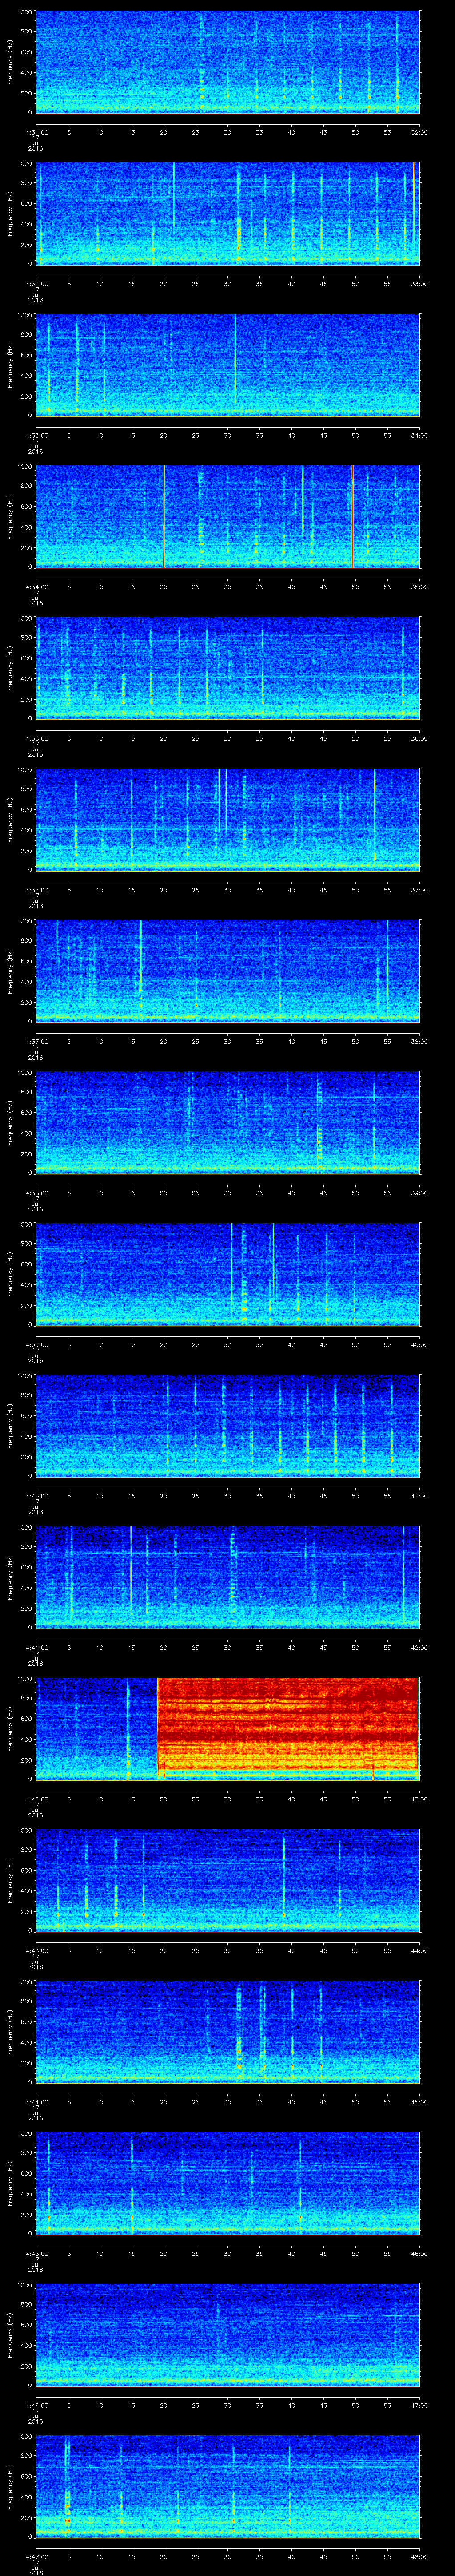Open the spectrogram panel starting at 4:40:00

click(x=227, y=1425)
